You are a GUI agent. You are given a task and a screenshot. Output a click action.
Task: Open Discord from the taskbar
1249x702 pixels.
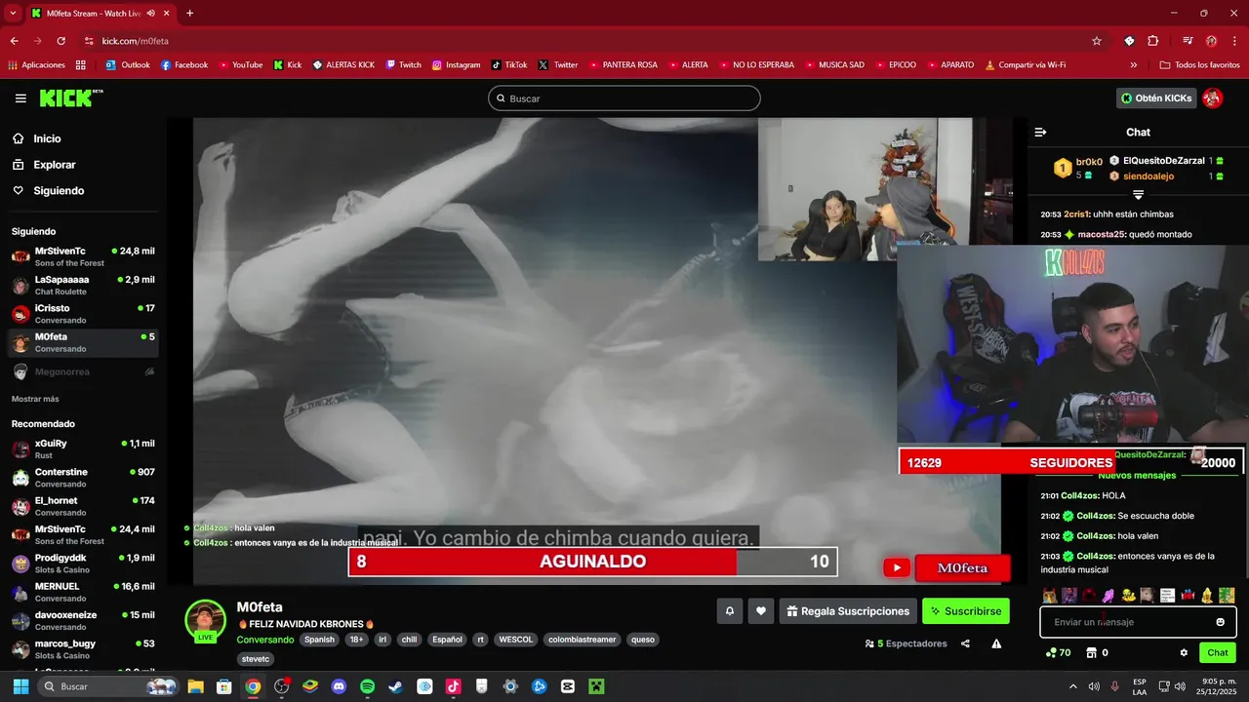point(339,686)
